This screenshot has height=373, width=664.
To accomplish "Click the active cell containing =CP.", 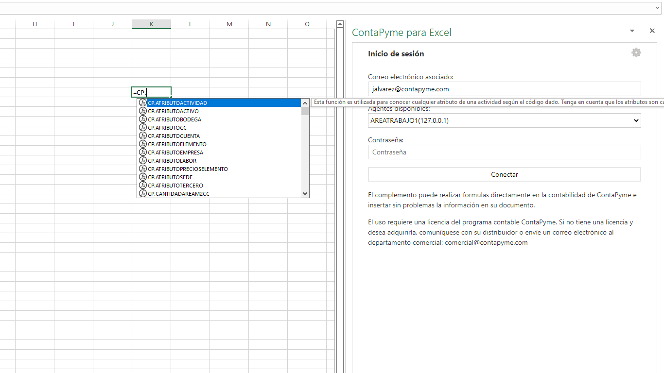I will click(x=152, y=92).
